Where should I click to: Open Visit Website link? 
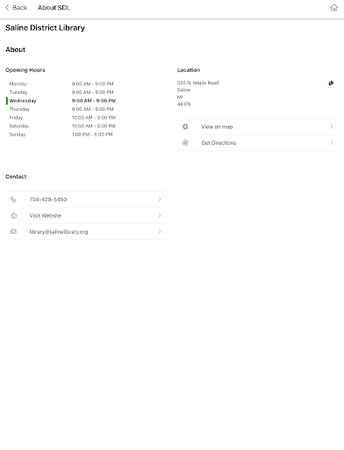46,215
